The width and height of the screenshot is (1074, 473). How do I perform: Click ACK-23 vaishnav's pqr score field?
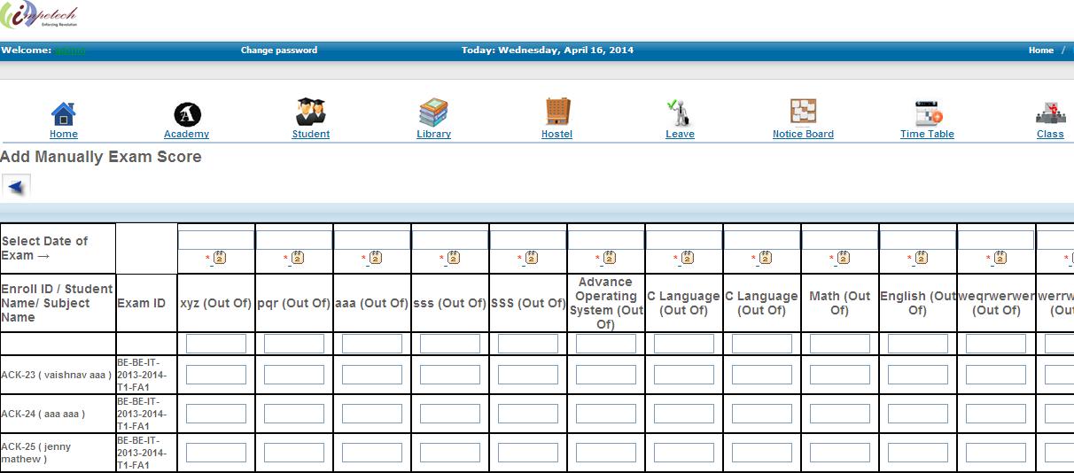pyautogui.click(x=294, y=375)
